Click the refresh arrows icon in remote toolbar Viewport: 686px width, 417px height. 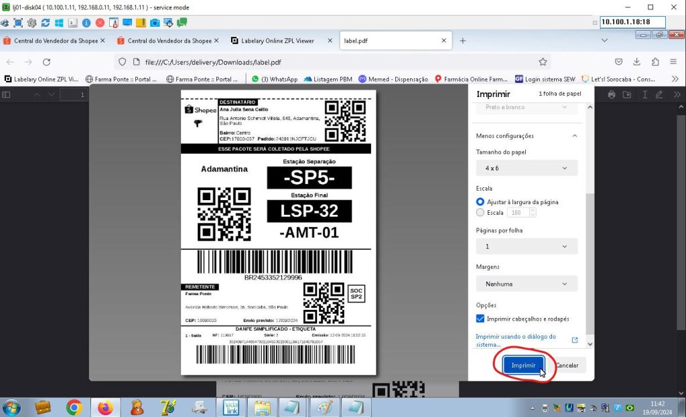click(x=45, y=22)
